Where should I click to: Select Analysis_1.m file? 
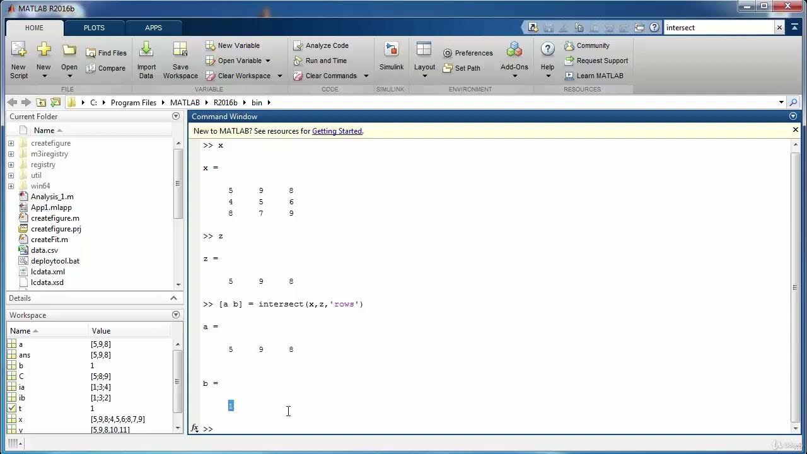(52, 197)
